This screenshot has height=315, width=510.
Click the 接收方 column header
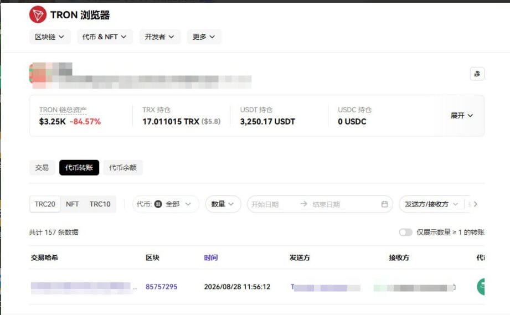(x=399, y=258)
